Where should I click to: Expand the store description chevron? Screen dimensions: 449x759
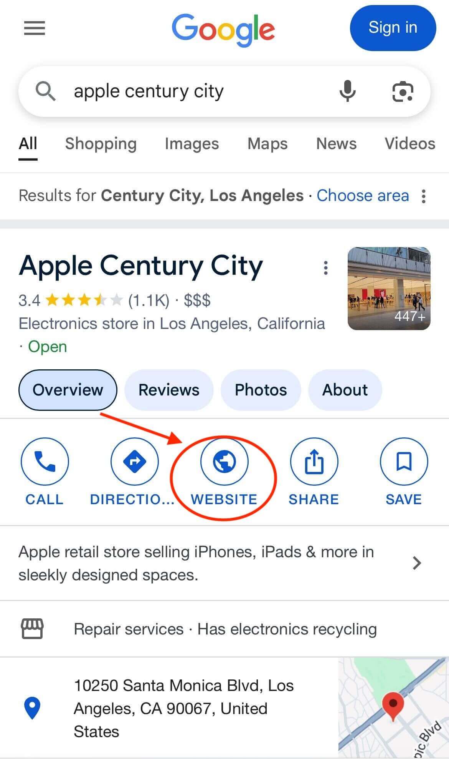click(417, 563)
